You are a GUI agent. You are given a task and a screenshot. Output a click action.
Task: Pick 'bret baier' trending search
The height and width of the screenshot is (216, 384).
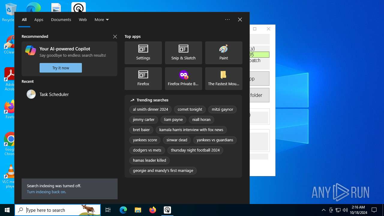[141, 130]
